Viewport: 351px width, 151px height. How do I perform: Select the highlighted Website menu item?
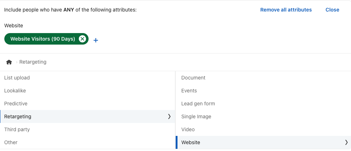tap(191, 142)
